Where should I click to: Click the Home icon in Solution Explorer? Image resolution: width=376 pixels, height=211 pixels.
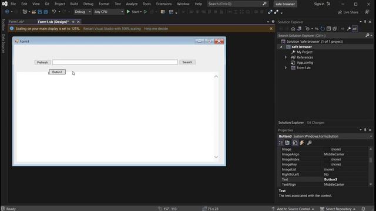[x=293, y=29]
